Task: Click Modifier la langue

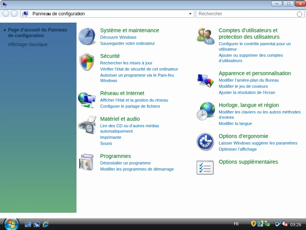Action: [235, 123]
